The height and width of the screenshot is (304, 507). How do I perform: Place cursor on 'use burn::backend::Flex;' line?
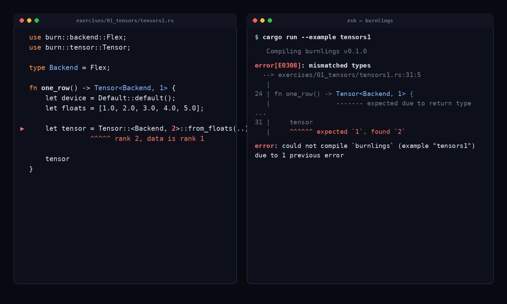click(78, 37)
